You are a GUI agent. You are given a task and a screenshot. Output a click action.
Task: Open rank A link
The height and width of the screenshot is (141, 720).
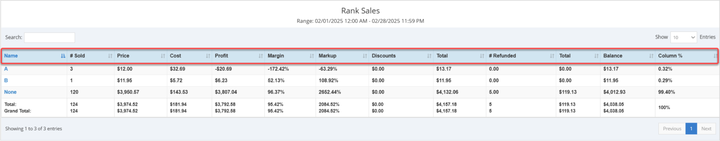(x=6, y=69)
